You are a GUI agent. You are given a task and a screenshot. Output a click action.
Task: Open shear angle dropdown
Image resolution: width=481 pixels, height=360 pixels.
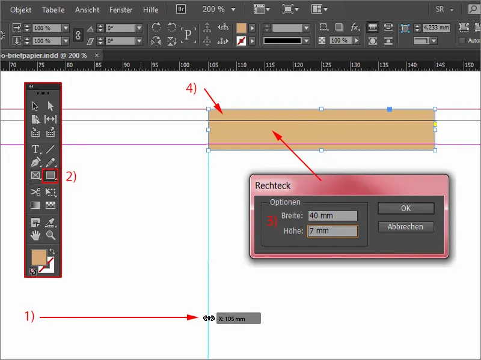(x=139, y=41)
